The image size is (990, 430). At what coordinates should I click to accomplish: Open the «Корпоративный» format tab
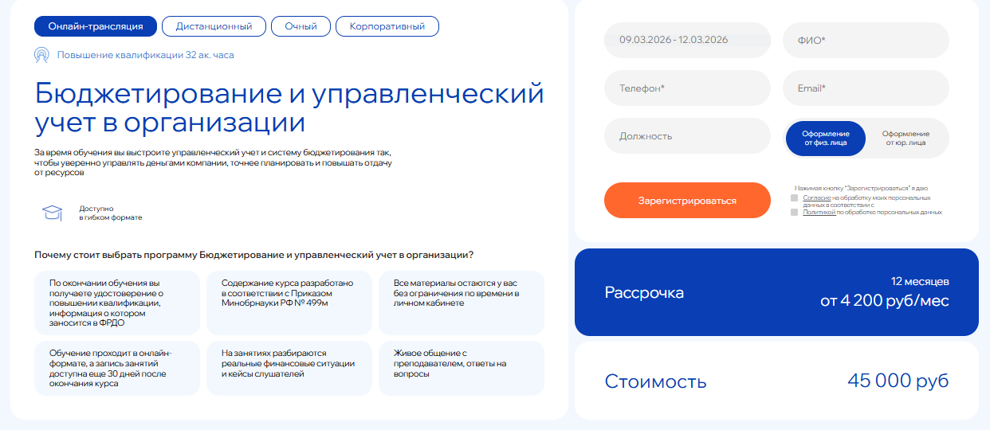(387, 26)
